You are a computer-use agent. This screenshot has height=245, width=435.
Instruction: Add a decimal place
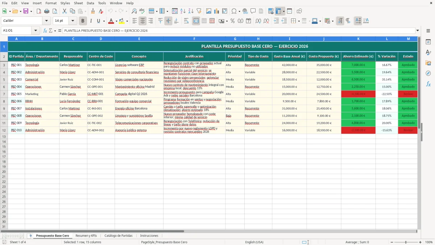258,21
